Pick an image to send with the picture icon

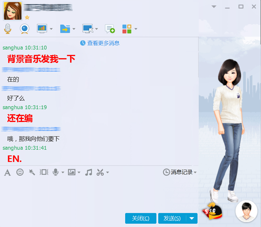tap(72, 172)
